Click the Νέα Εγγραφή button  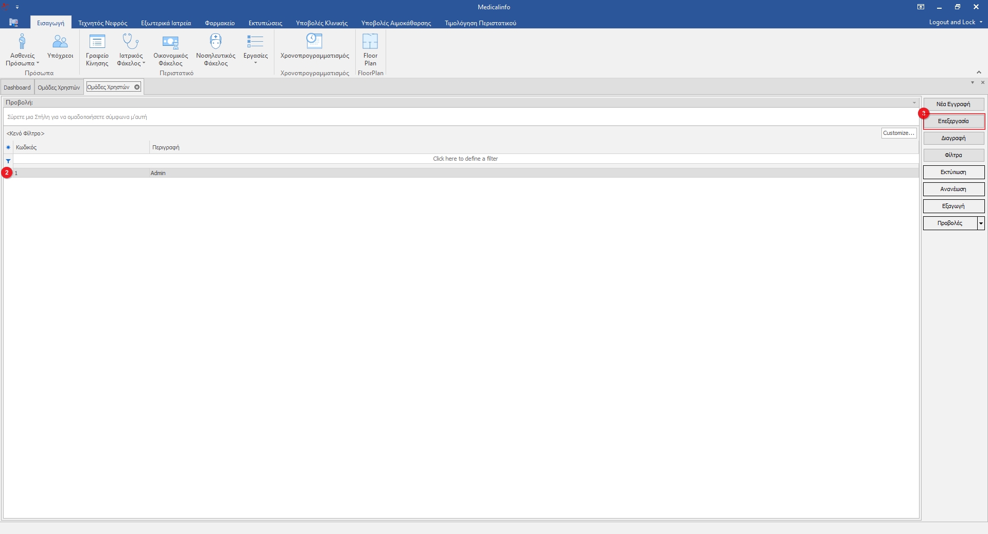tap(953, 104)
